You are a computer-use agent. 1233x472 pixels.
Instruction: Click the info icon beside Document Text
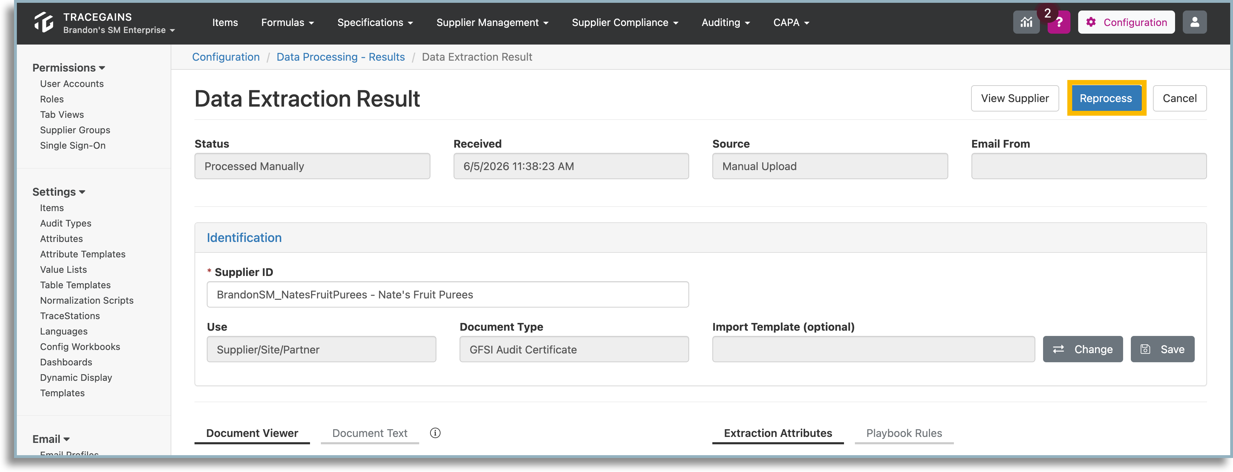point(435,433)
